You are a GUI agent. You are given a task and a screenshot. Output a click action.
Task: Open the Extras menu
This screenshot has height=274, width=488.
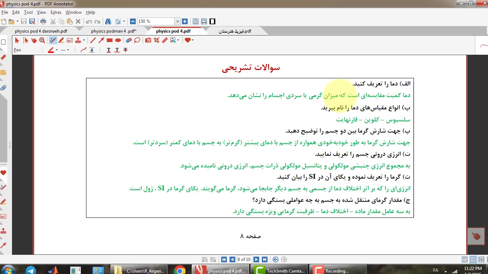tap(56, 12)
